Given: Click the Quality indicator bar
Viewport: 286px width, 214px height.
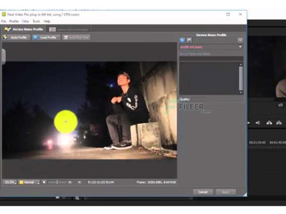Looking at the screenshot, I should (x=199, y=99).
